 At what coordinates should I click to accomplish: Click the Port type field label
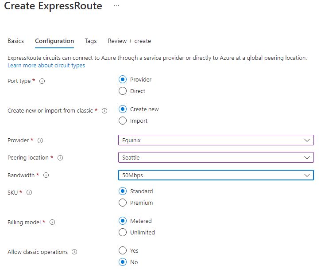tap(19, 81)
